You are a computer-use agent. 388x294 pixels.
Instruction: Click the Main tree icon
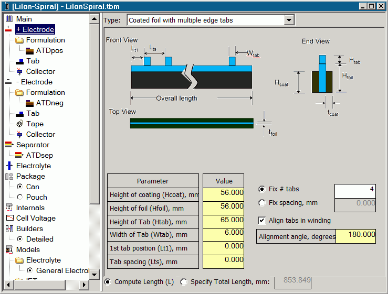click(x=9, y=19)
